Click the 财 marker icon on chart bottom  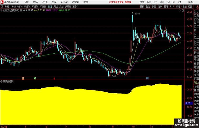point(147,78)
